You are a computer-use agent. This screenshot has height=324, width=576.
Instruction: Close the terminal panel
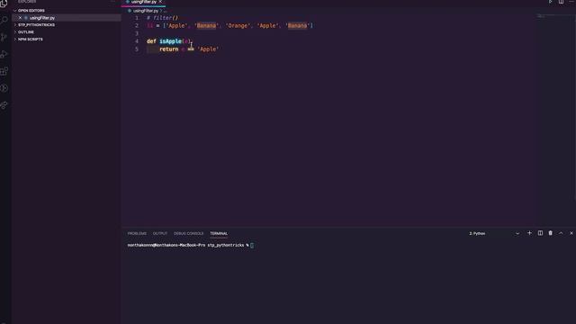(x=571, y=233)
